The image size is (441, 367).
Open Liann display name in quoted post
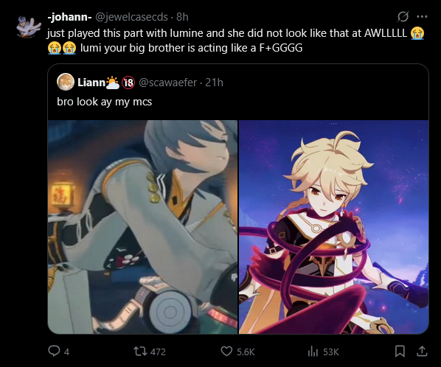click(x=91, y=83)
